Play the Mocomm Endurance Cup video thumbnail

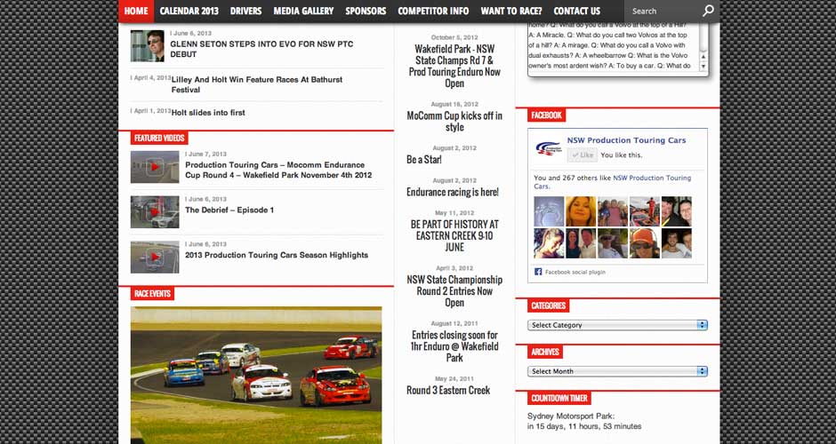155,166
